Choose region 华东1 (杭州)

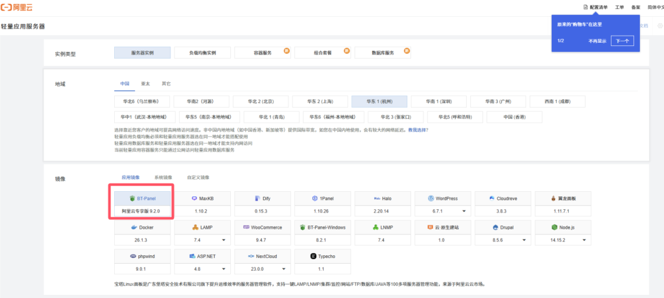pos(379,102)
